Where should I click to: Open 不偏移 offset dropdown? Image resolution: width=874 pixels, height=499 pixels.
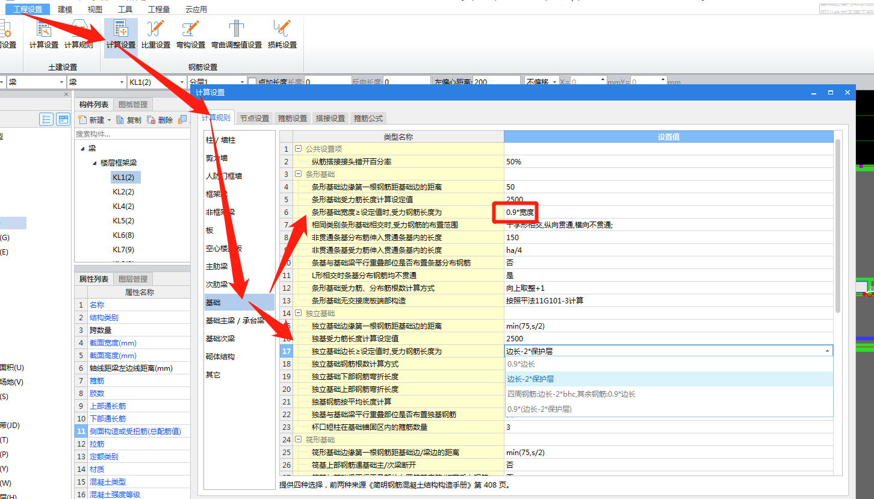click(554, 82)
